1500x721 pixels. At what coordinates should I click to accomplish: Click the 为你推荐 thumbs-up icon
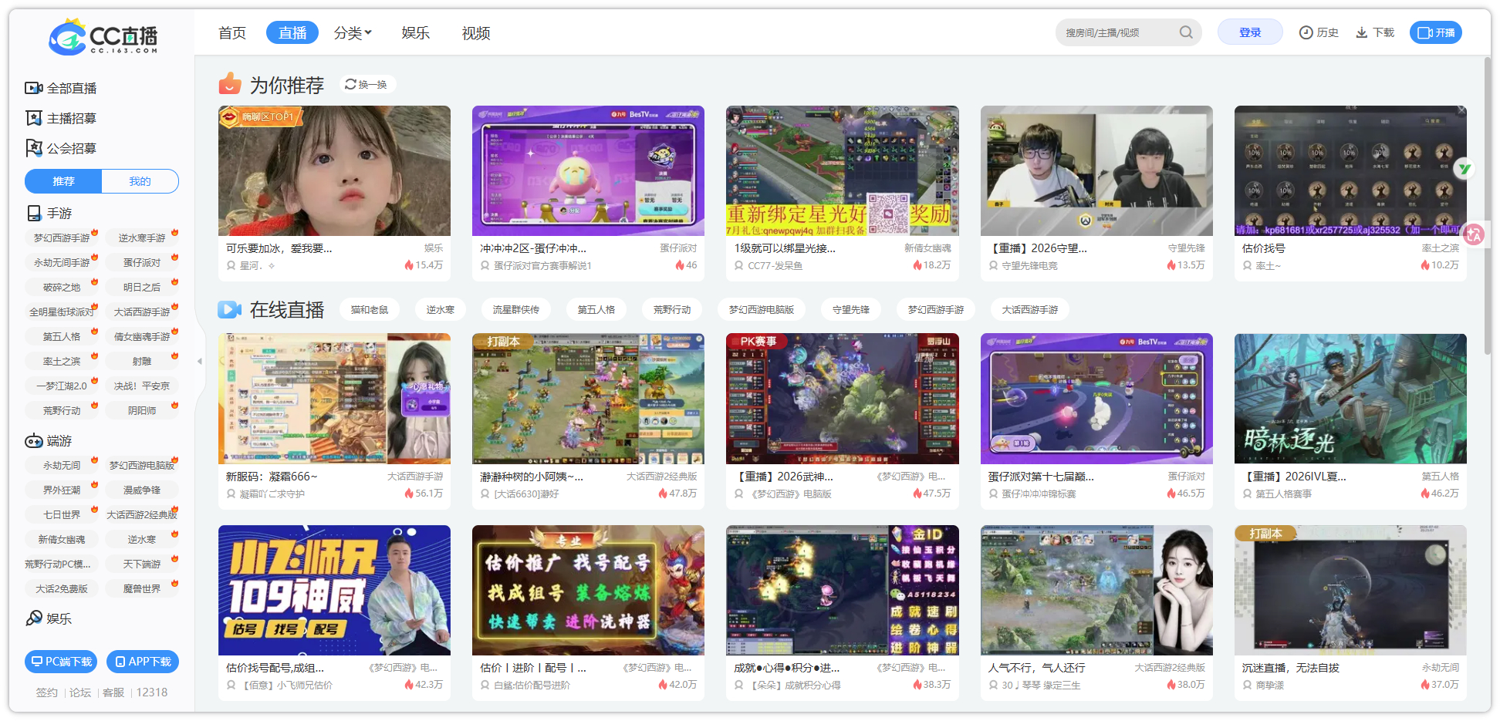click(230, 83)
